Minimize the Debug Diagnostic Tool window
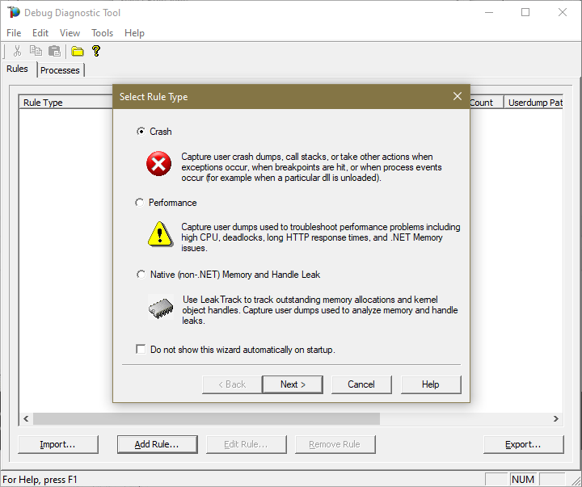The width and height of the screenshot is (582, 487). click(x=489, y=12)
